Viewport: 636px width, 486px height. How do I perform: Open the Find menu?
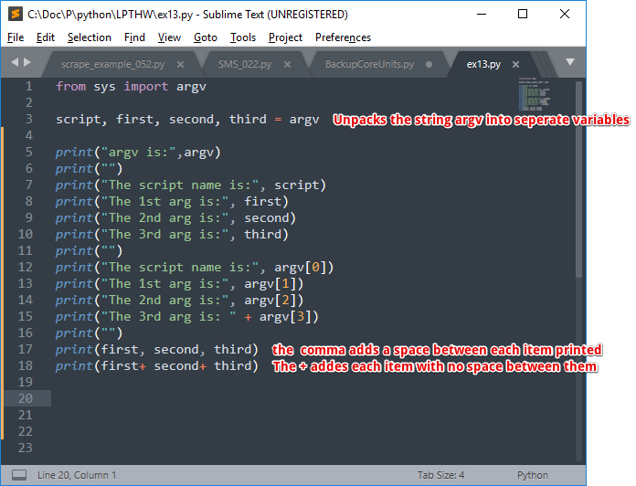coord(134,37)
